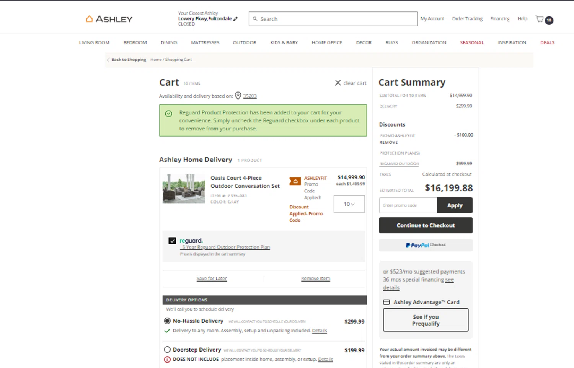Open the Living Room menu

coord(94,42)
